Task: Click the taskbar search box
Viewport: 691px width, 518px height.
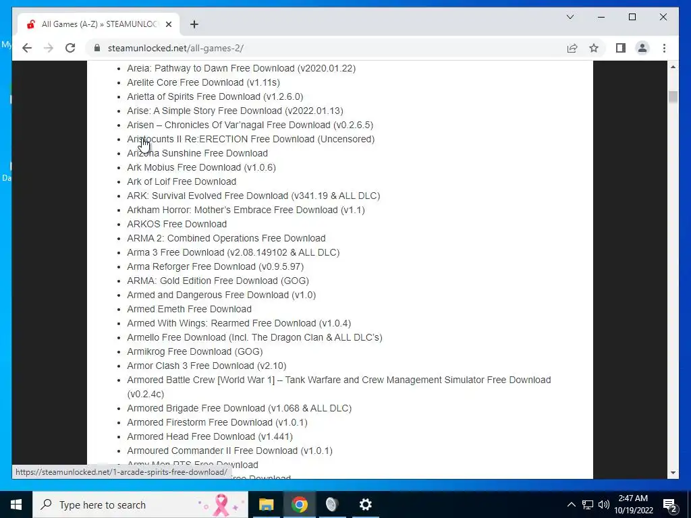Action: pos(140,505)
